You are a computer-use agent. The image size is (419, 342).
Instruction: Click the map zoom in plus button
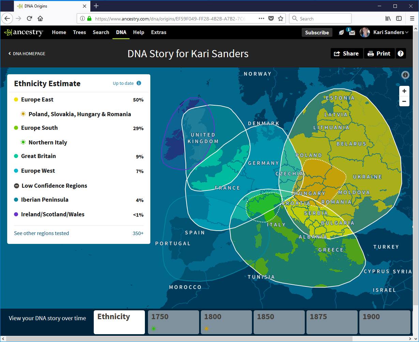(x=404, y=91)
